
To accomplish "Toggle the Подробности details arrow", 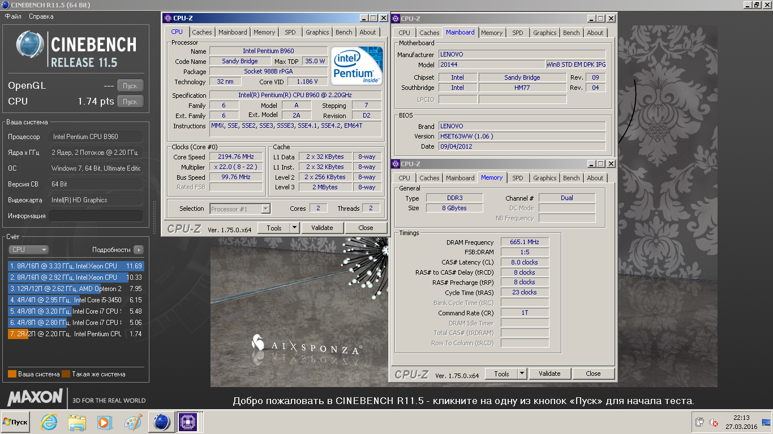I will point(139,250).
